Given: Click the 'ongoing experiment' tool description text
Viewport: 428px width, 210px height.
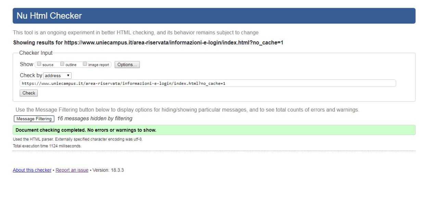Looking at the screenshot, I should click(136, 32).
